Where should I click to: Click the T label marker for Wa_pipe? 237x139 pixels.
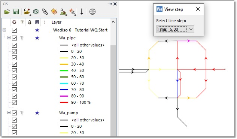click(22, 38)
